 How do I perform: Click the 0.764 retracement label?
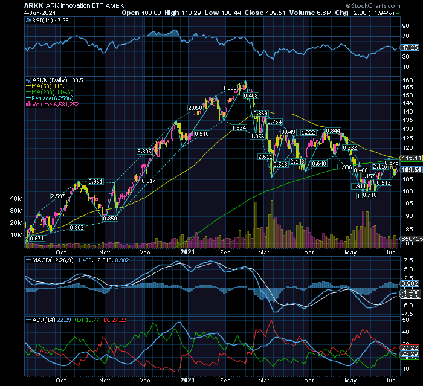tap(274, 121)
